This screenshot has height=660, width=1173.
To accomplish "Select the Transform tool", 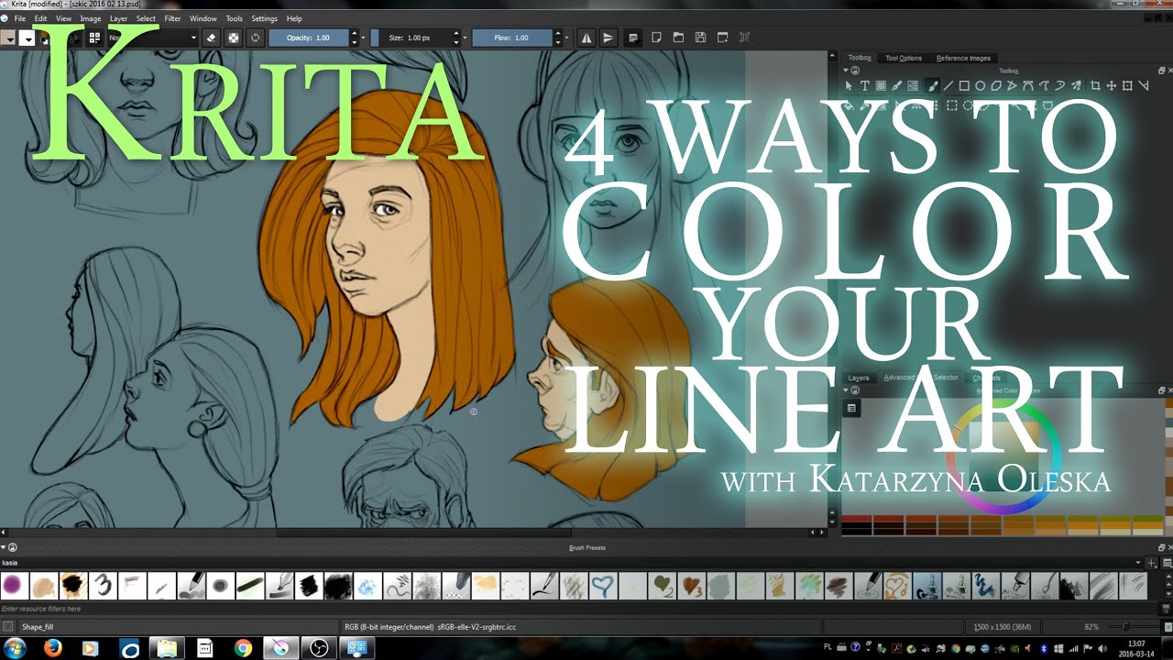I will click(x=1127, y=85).
